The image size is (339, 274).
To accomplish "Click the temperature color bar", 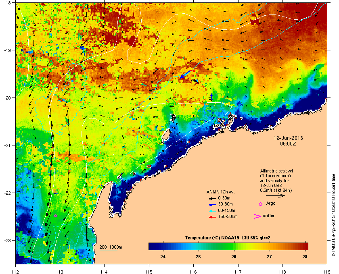I will tap(228, 246).
